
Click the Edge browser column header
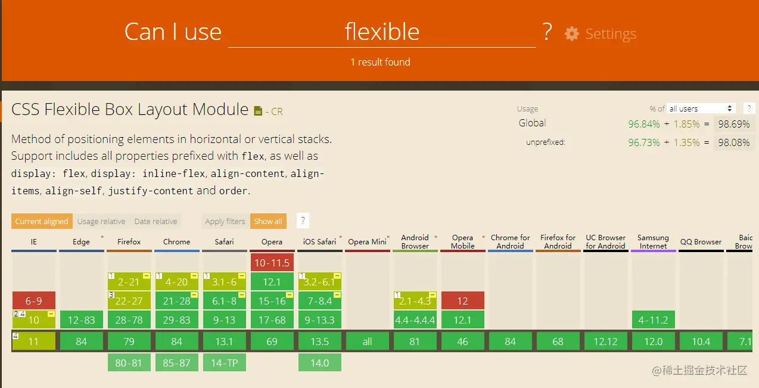tap(82, 242)
